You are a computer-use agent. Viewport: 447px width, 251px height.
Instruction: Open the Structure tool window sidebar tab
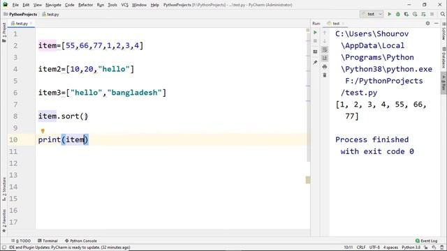click(x=4, y=189)
